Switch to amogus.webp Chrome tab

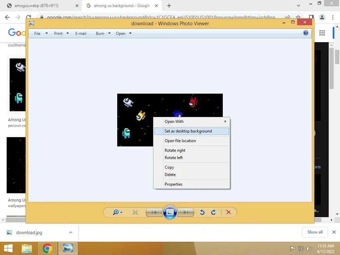point(37,6)
